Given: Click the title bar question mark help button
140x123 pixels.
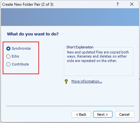Looking at the screenshot, I should (x=118, y=4).
